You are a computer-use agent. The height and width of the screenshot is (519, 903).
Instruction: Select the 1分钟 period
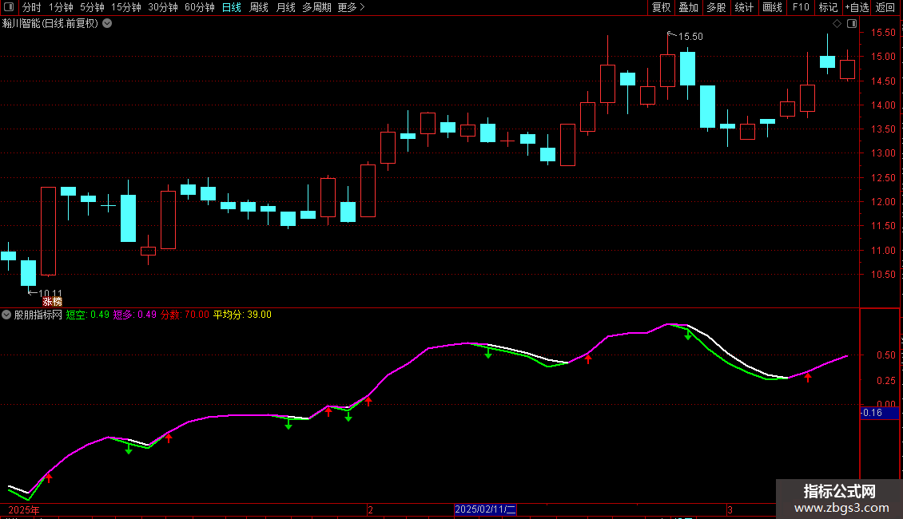point(61,7)
